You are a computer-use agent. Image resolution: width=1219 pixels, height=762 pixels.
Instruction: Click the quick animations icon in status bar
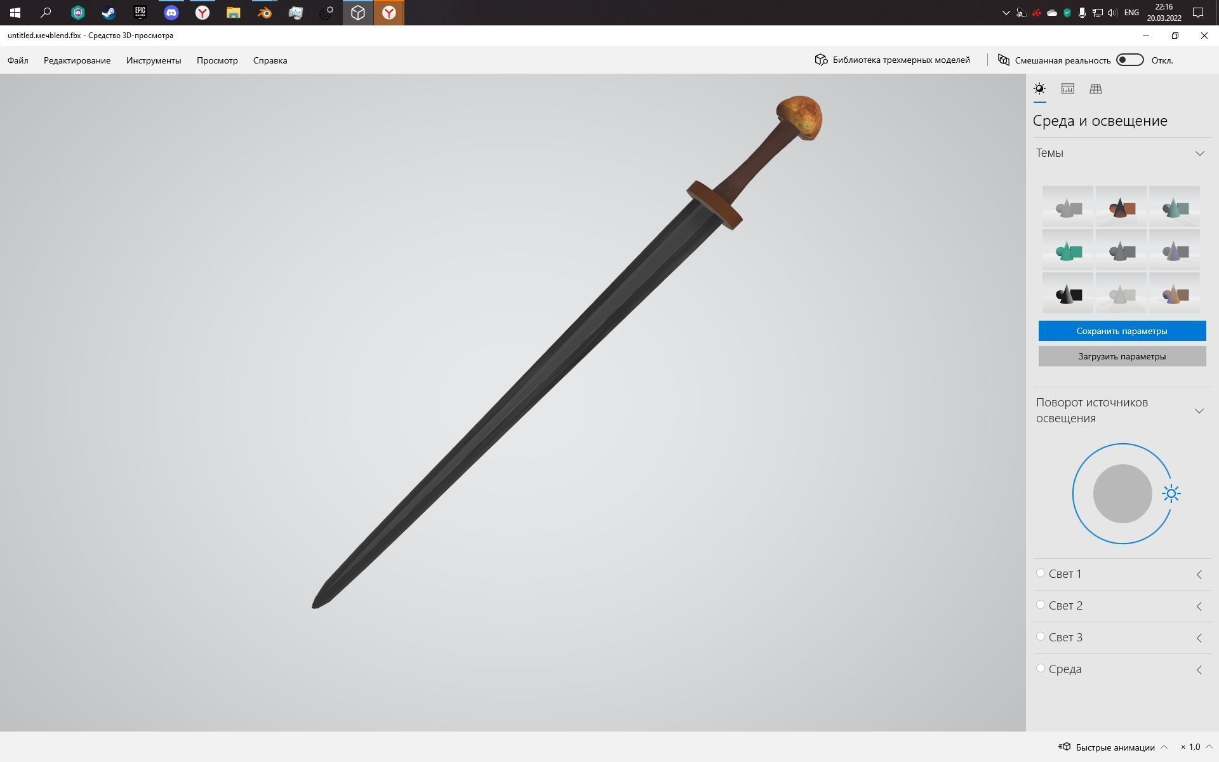tap(1065, 747)
